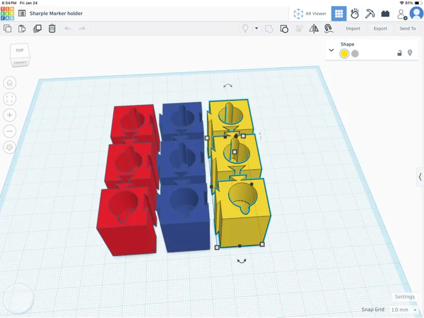Click the Ungroup shapes icon
This screenshot has width=424, height=318.
[x=284, y=29]
